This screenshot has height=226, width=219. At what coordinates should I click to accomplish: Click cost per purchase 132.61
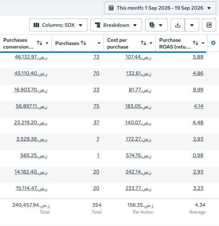pos(139,74)
